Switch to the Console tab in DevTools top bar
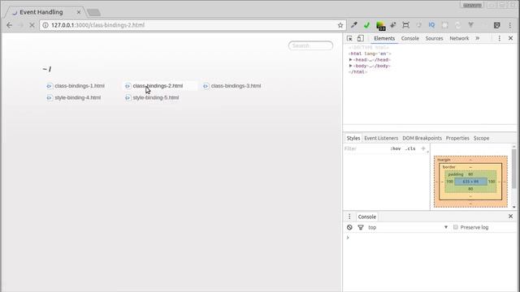520x292 pixels. click(x=410, y=38)
